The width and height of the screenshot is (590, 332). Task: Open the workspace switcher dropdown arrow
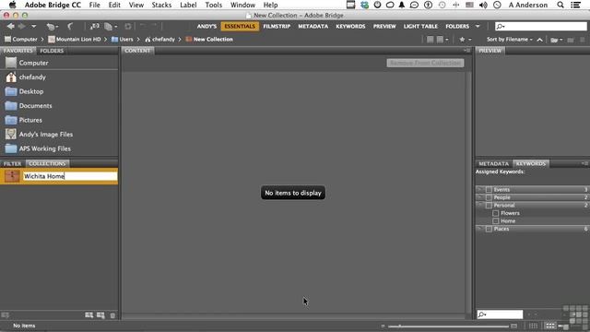pyautogui.click(x=478, y=27)
